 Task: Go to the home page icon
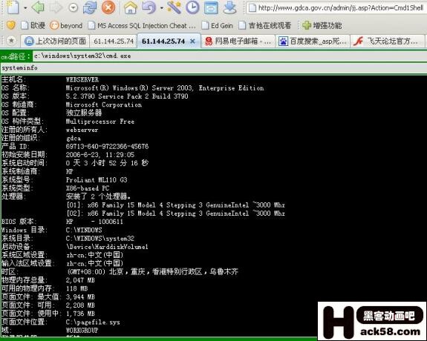pyautogui.click(x=131, y=7)
